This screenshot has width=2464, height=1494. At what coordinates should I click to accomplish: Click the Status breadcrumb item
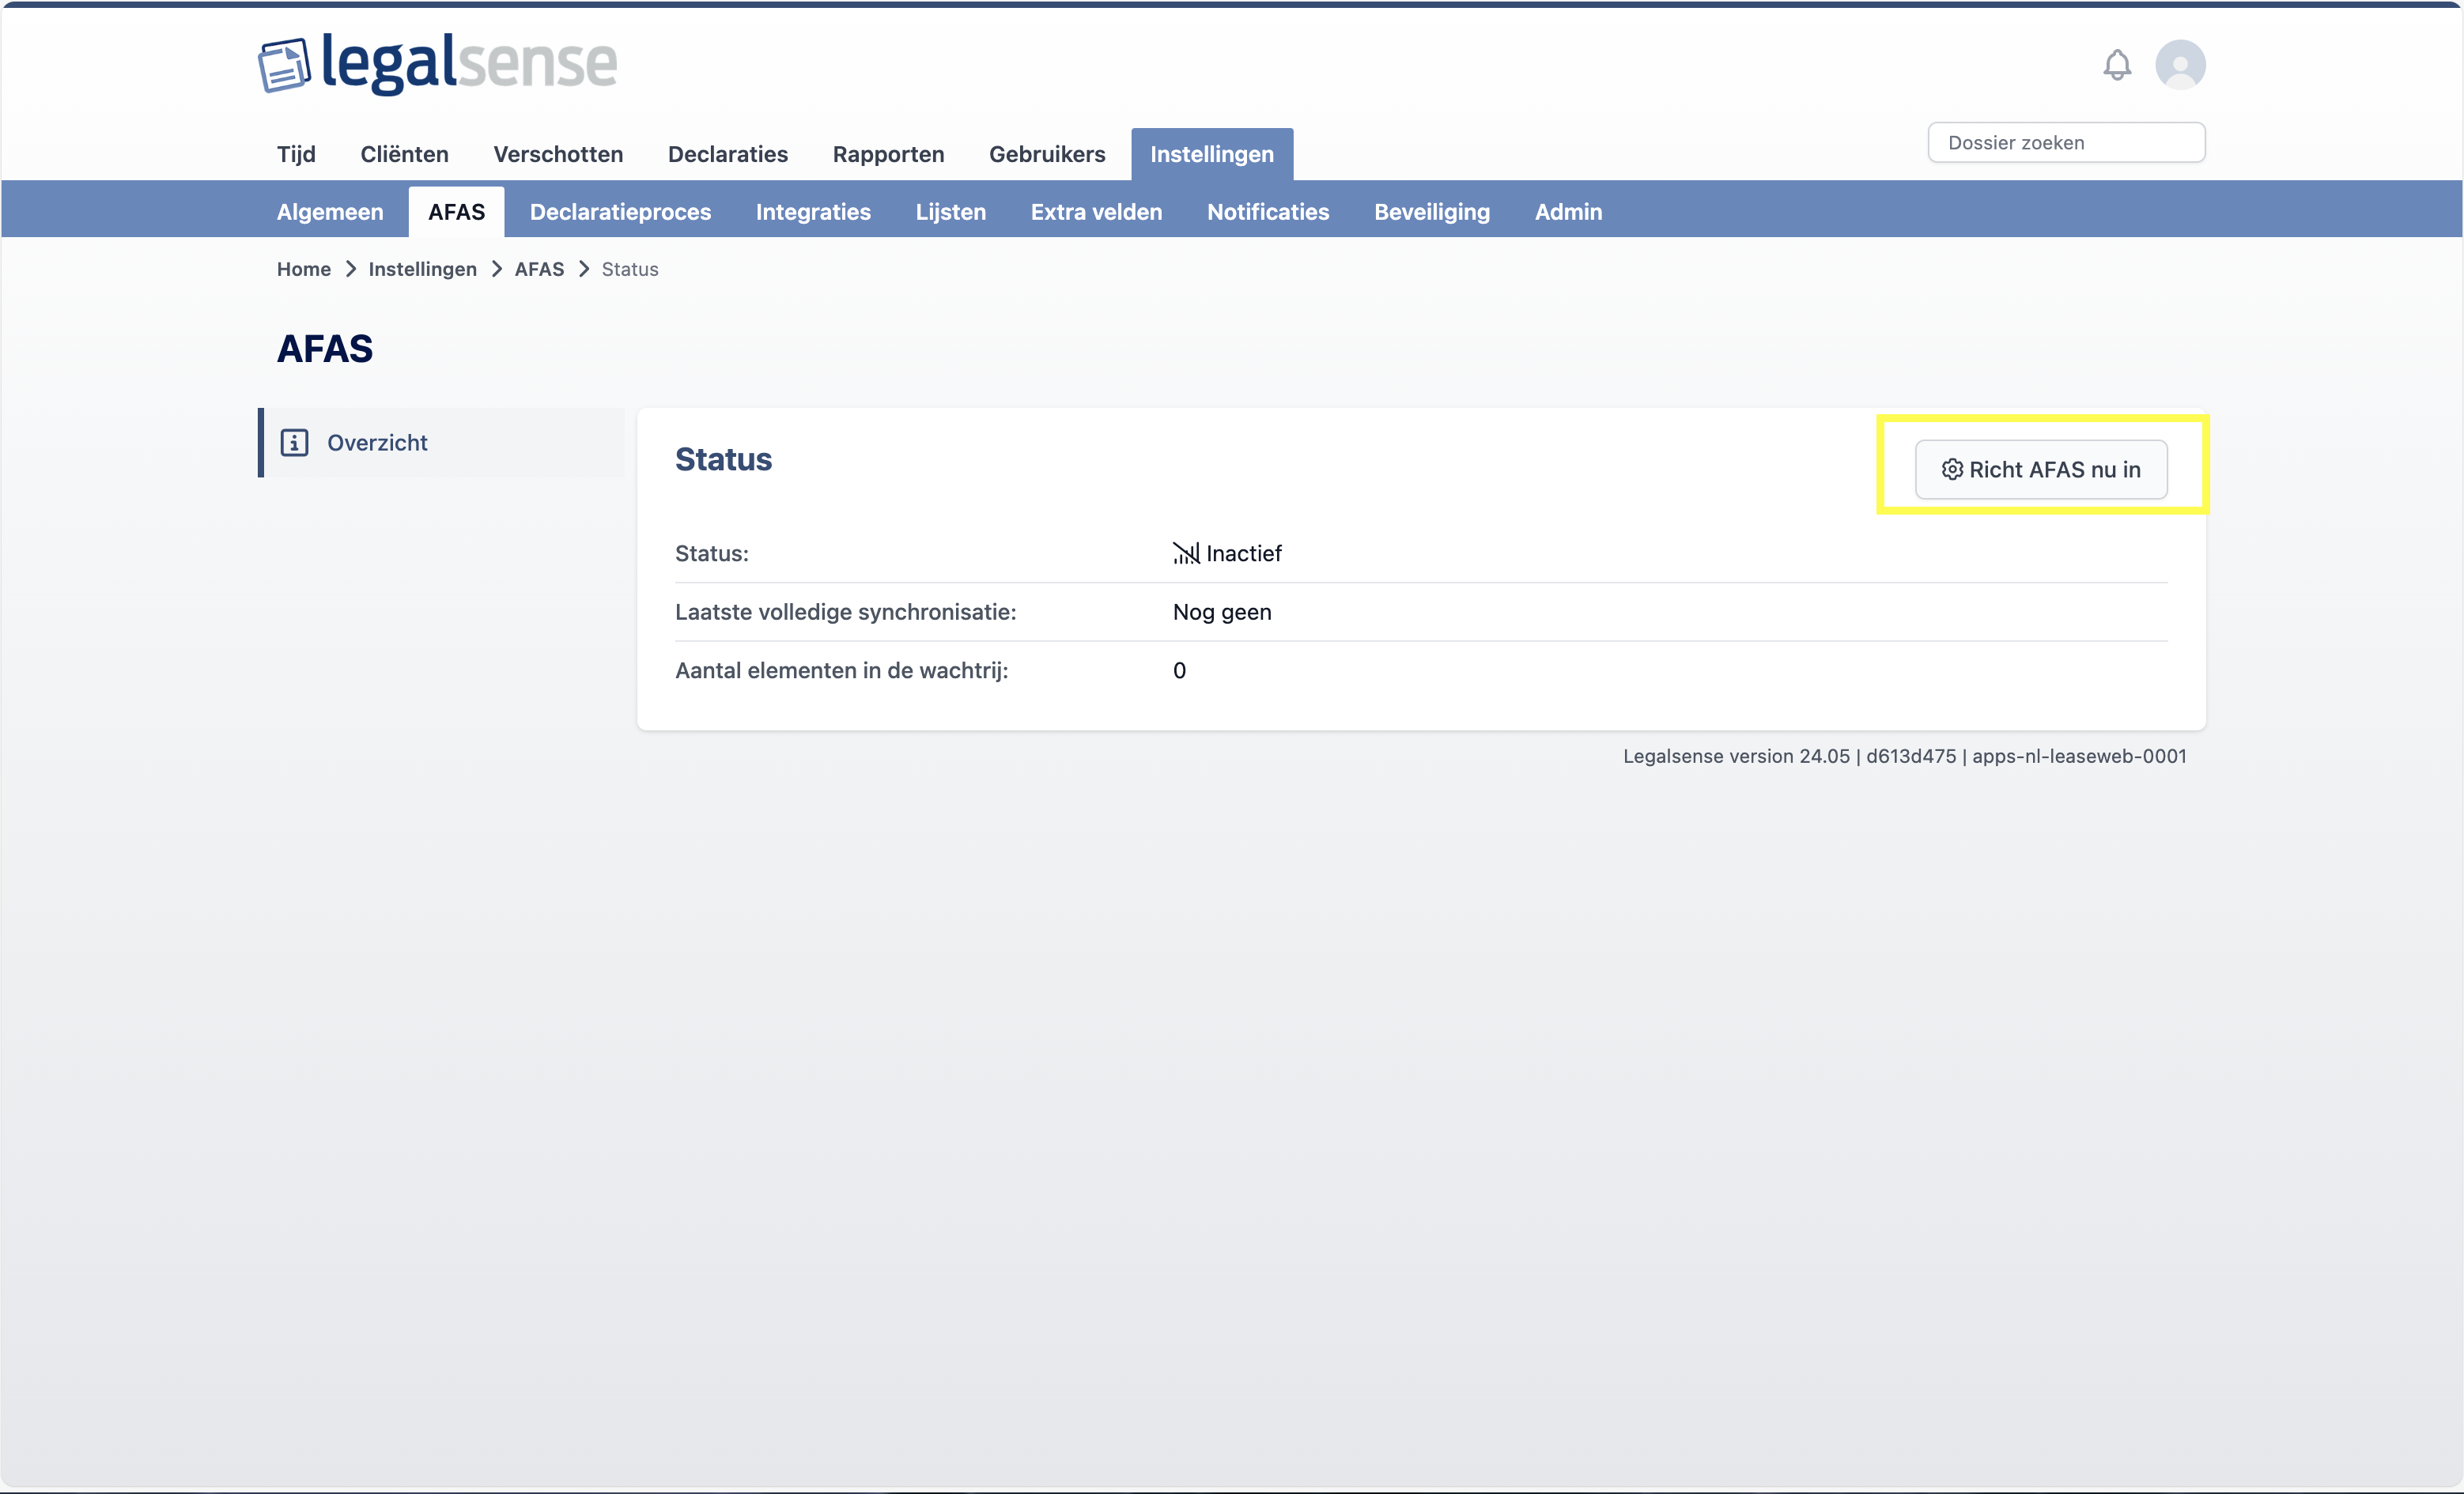pyautogui.click(x=630, y=269)
